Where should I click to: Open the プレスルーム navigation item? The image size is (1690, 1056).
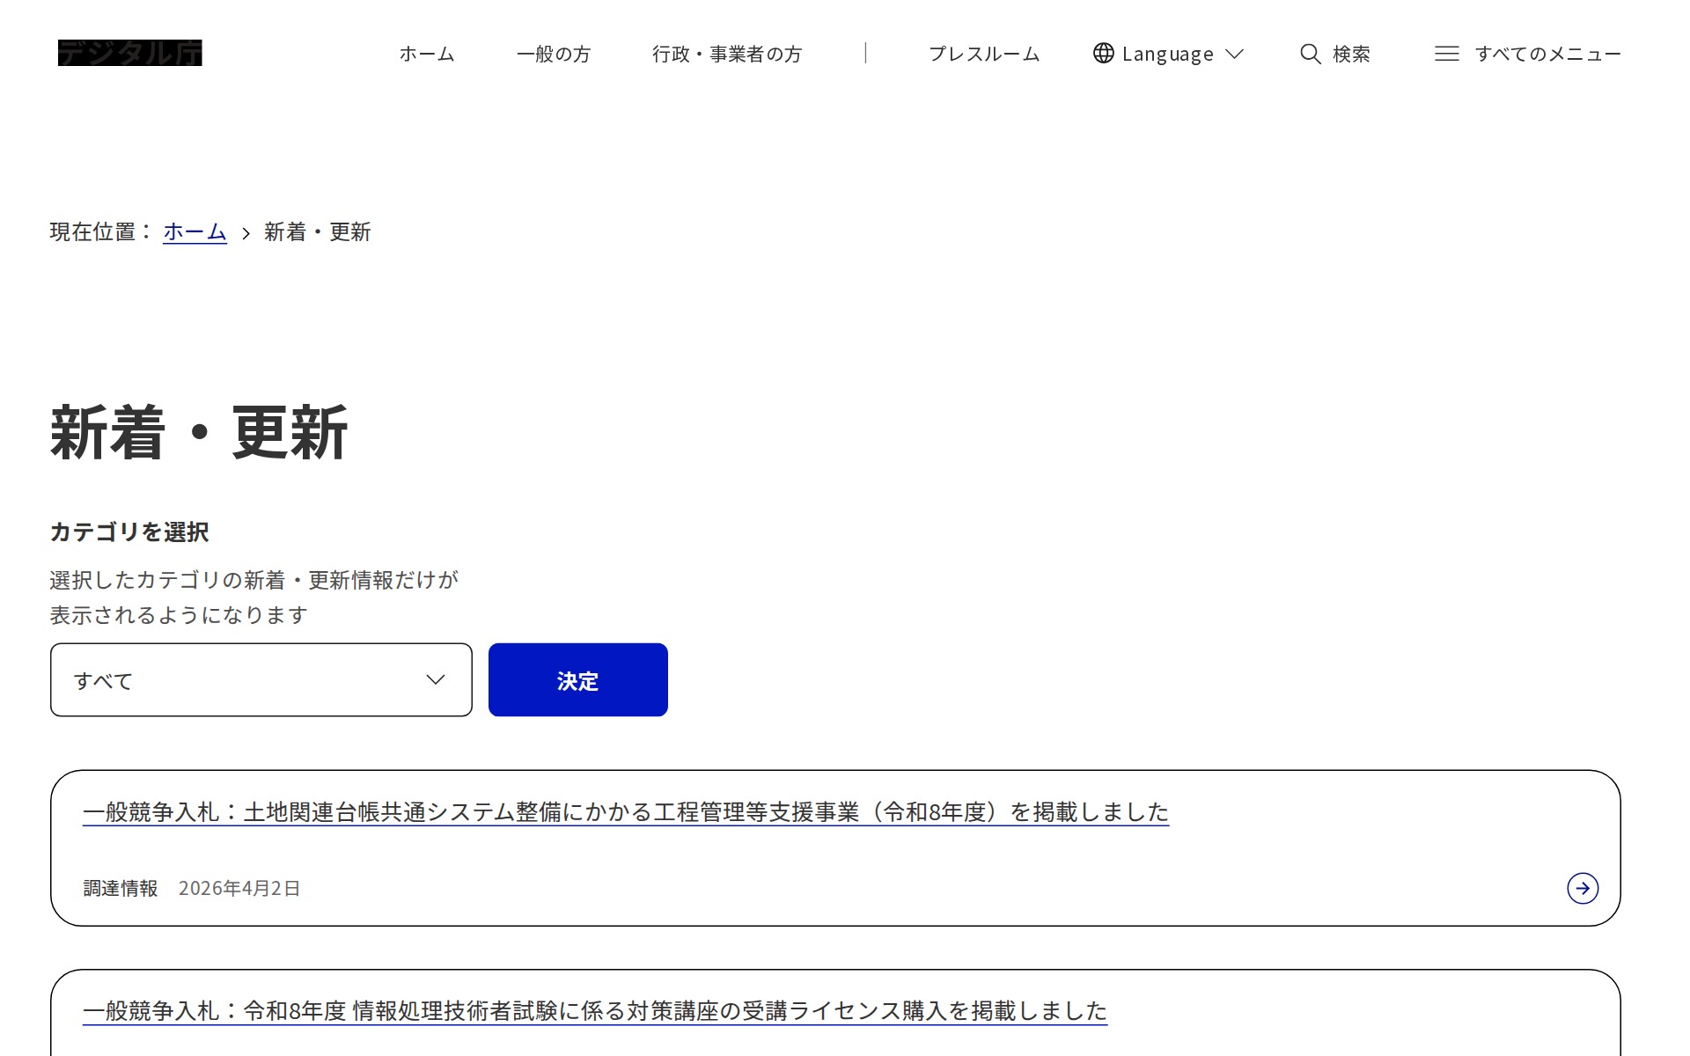(x=984, y=54)
